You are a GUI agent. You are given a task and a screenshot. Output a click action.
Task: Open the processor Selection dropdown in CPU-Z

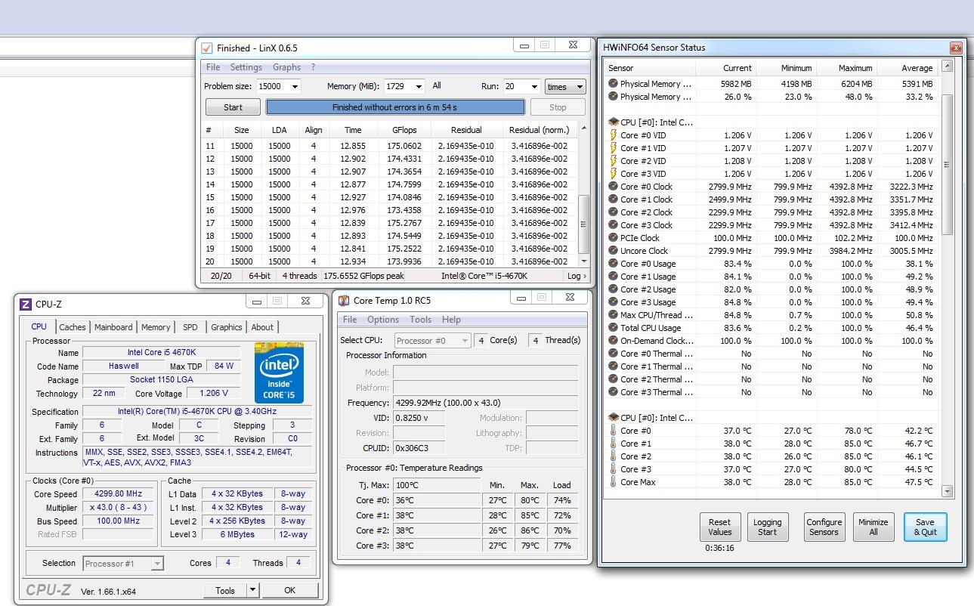tap(123, 563)
